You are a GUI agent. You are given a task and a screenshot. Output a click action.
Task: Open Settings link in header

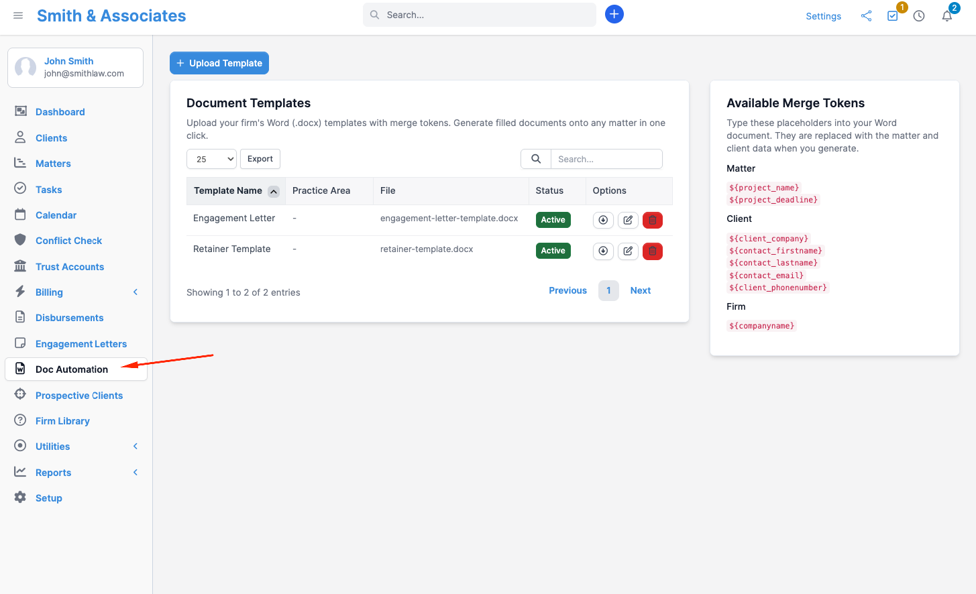point(823,16)
